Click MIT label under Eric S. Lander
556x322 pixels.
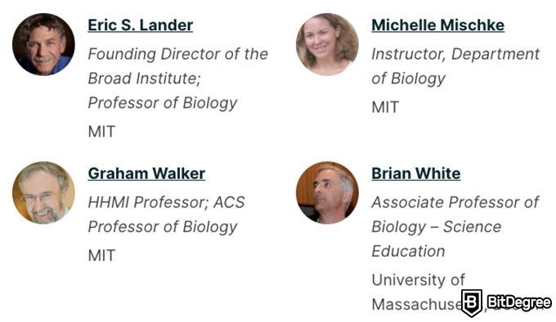click(101, 132)
